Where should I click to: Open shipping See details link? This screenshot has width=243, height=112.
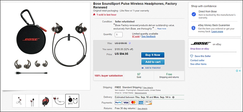[148, 88]
